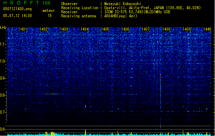Click the meteor count value 15
The width and height of the screenshot is (215, 136).
point(50,16)
